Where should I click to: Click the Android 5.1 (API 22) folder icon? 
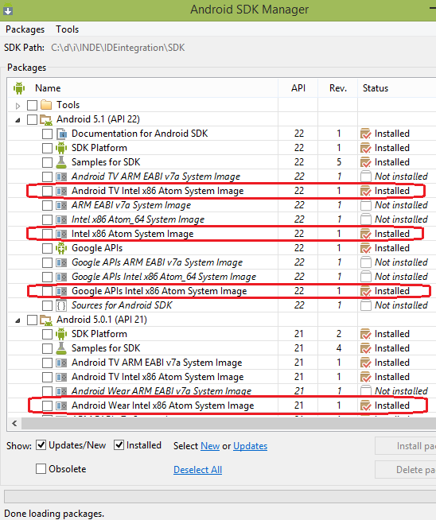[46, 119]
